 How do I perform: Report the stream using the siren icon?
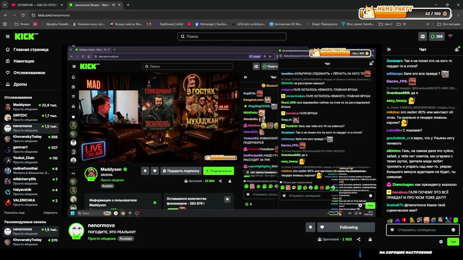click(x=370, y=239)
